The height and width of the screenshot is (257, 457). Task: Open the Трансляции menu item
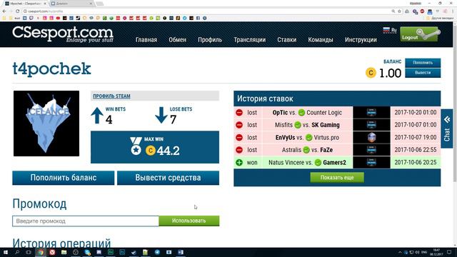249,40
